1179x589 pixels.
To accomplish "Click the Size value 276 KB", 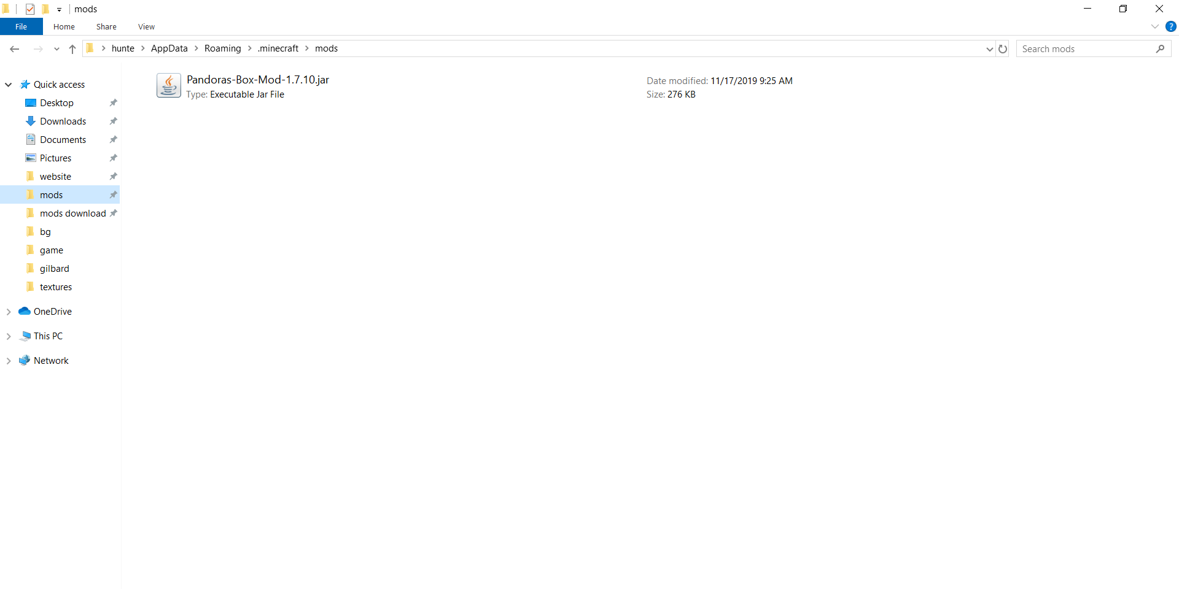I will 682,94.
